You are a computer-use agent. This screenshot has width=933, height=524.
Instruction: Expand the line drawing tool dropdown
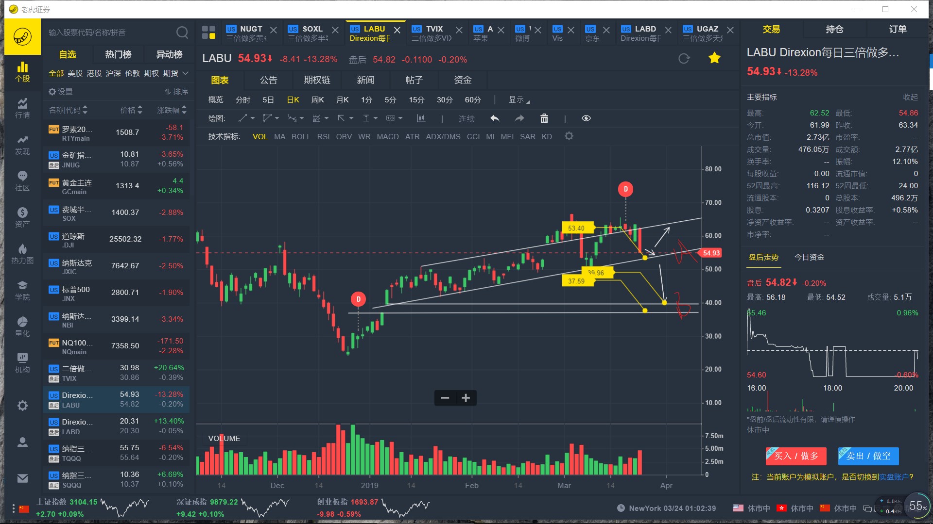(x=253, y=118)
